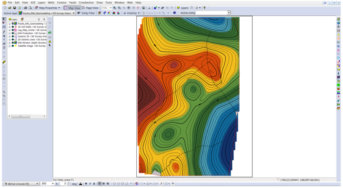Click the Entity Filter button

pyautogui.click(x=86, y=13)
